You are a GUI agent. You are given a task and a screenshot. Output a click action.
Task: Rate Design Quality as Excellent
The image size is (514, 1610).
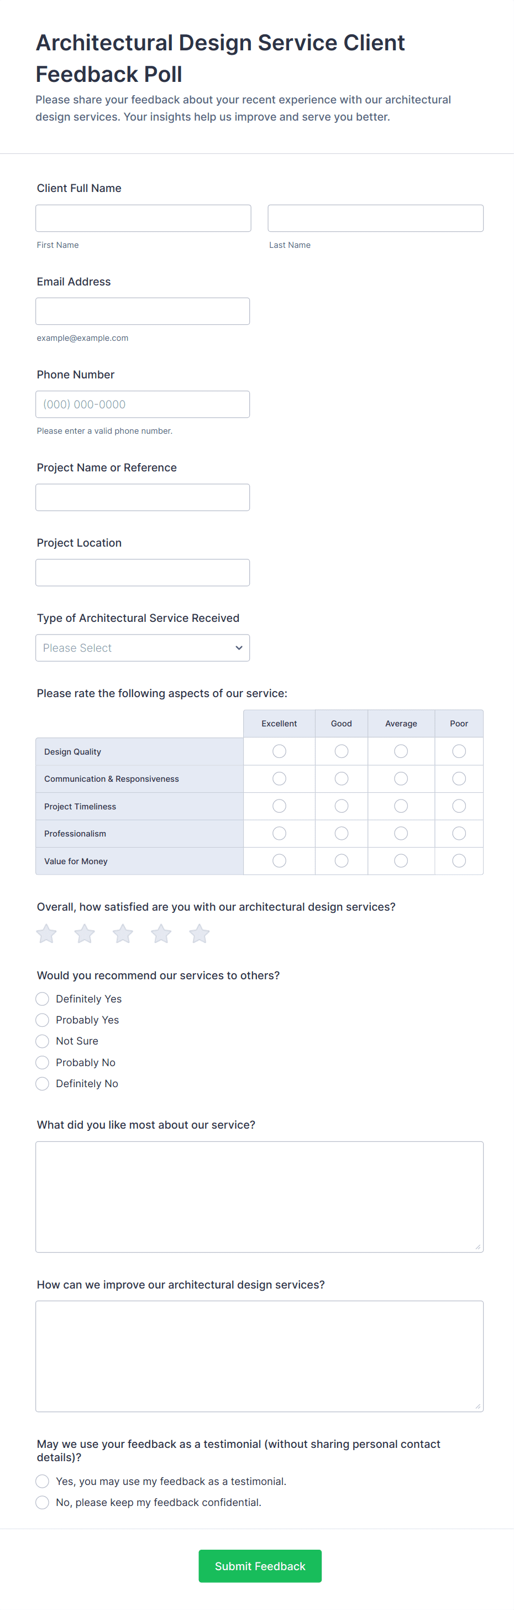click(279, 751)
